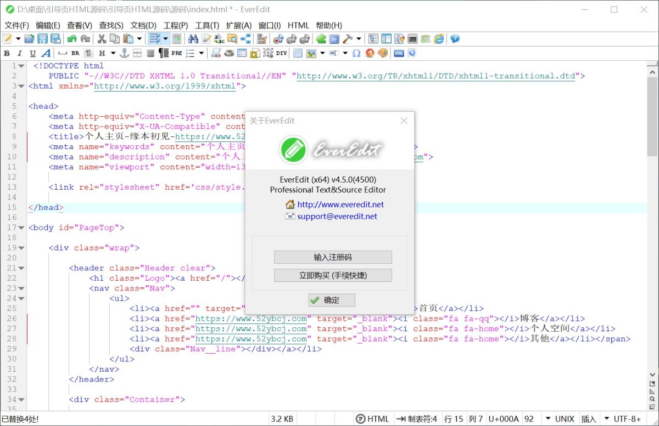
Task: Click the anchor HTML icon
Action: click(x=124, y=53)
